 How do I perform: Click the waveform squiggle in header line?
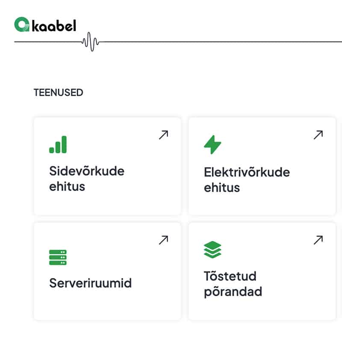pos(90,41)
